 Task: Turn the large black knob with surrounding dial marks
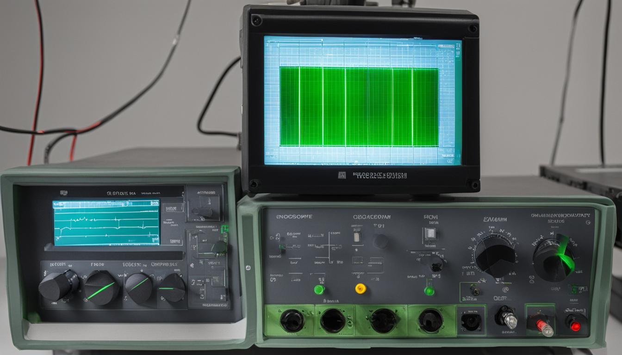point(495,255)
